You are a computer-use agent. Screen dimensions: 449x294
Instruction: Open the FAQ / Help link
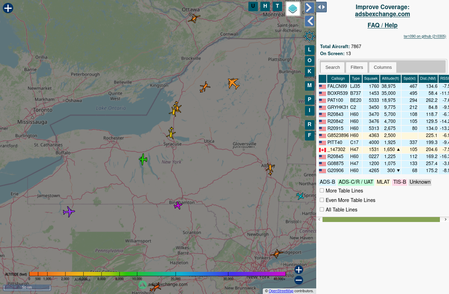point(383,25)
